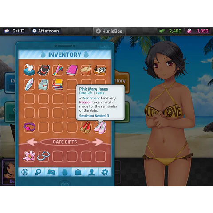Image resolution: width=213 pixels, height=213 pixels.
Task: Open the person silhouette profile tab
Action: [x=91, y=172]
